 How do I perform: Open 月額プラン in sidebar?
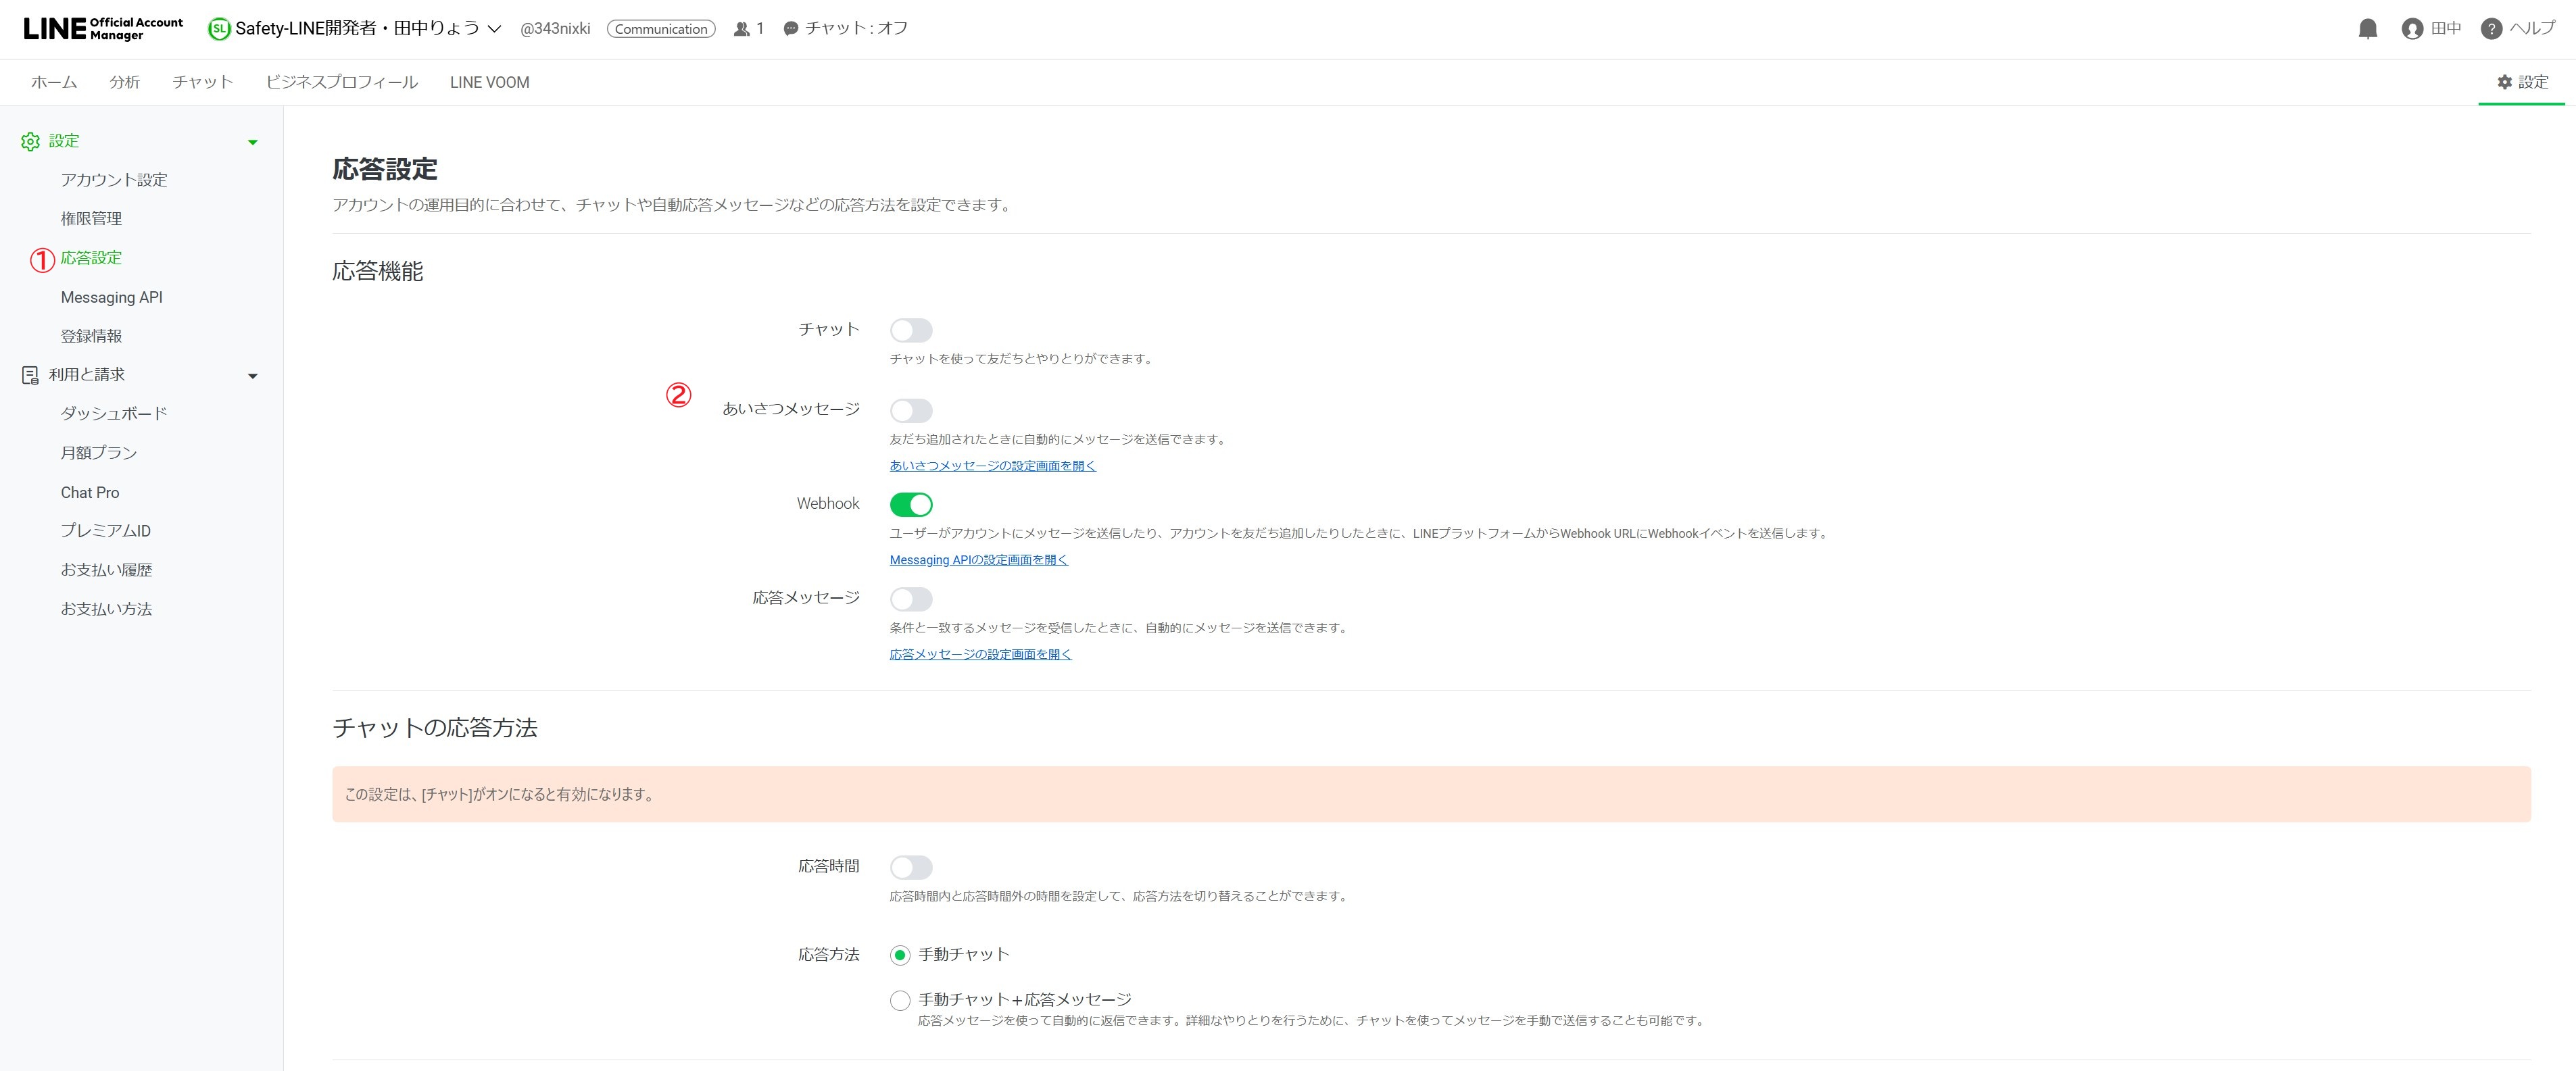click(x=99, y=453)
